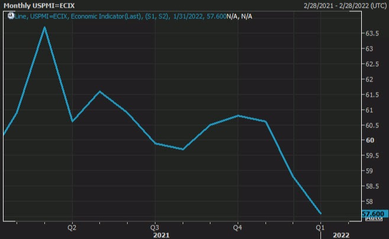Click the 58 tick on value axis
The height and width of the screenshot is (239, 389).
coord(368,201)
